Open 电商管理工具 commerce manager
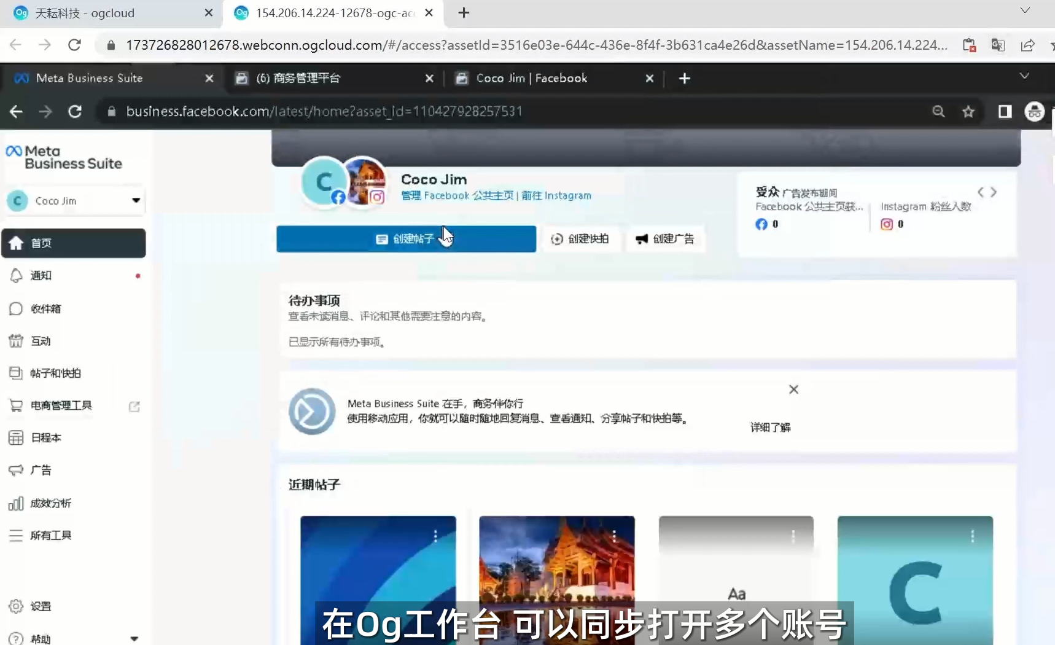Screen dimensions: 1055x645 pos(61,405)
